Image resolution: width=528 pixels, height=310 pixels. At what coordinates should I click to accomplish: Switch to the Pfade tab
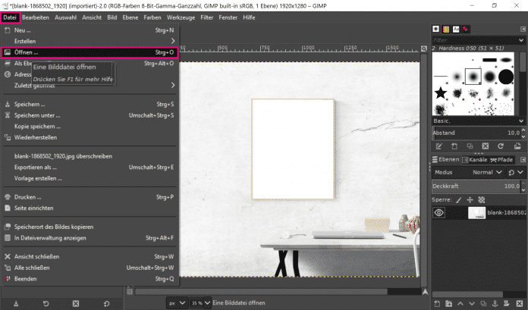coord(503,160)
